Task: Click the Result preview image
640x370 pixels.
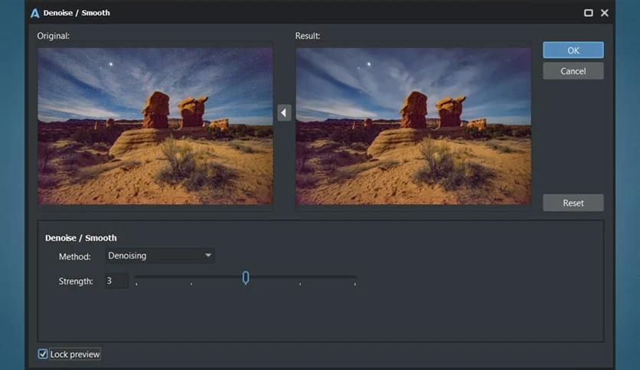Action: tap(413, 126)
